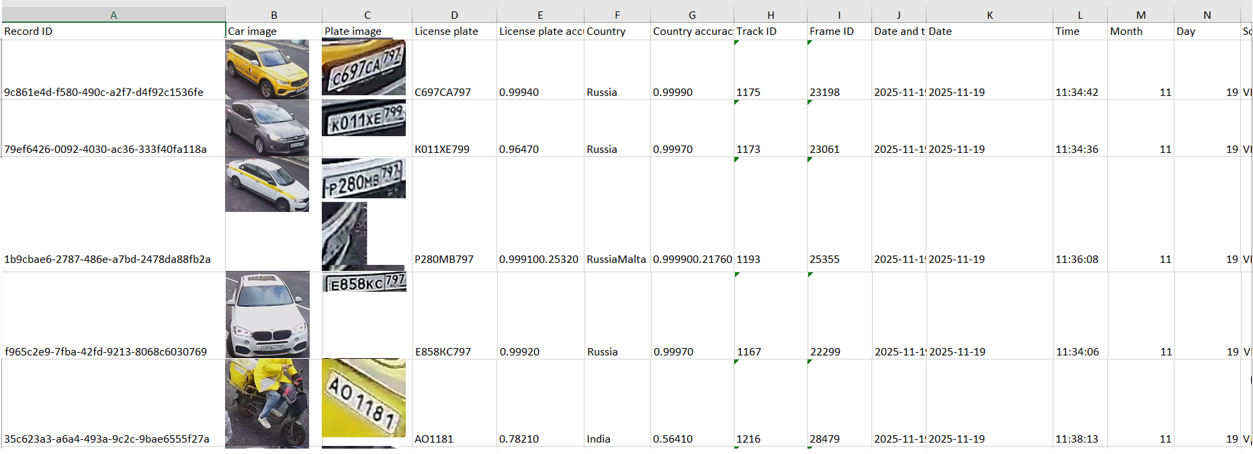This screenshot has height=454, width=1253.
Task: Select column L header
Action: coord(1080,15)
